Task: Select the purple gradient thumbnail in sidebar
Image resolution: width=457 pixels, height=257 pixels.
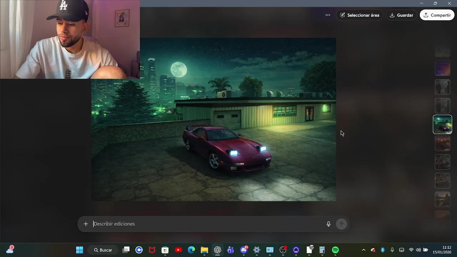Action: click(x=442, y=68)
